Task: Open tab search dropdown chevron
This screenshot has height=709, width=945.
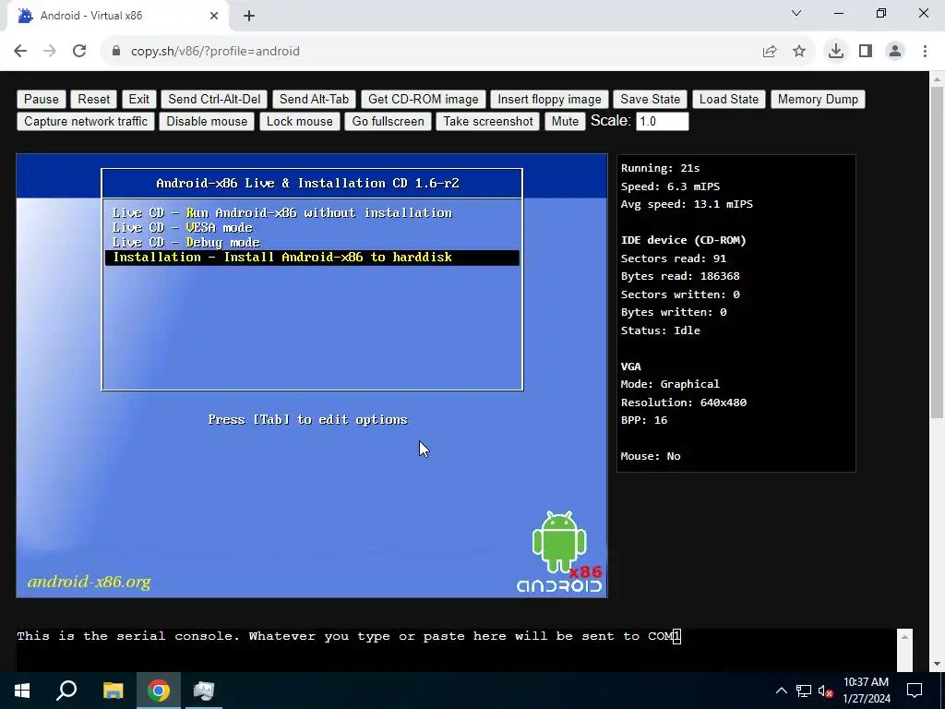Action: pos(796,13)
